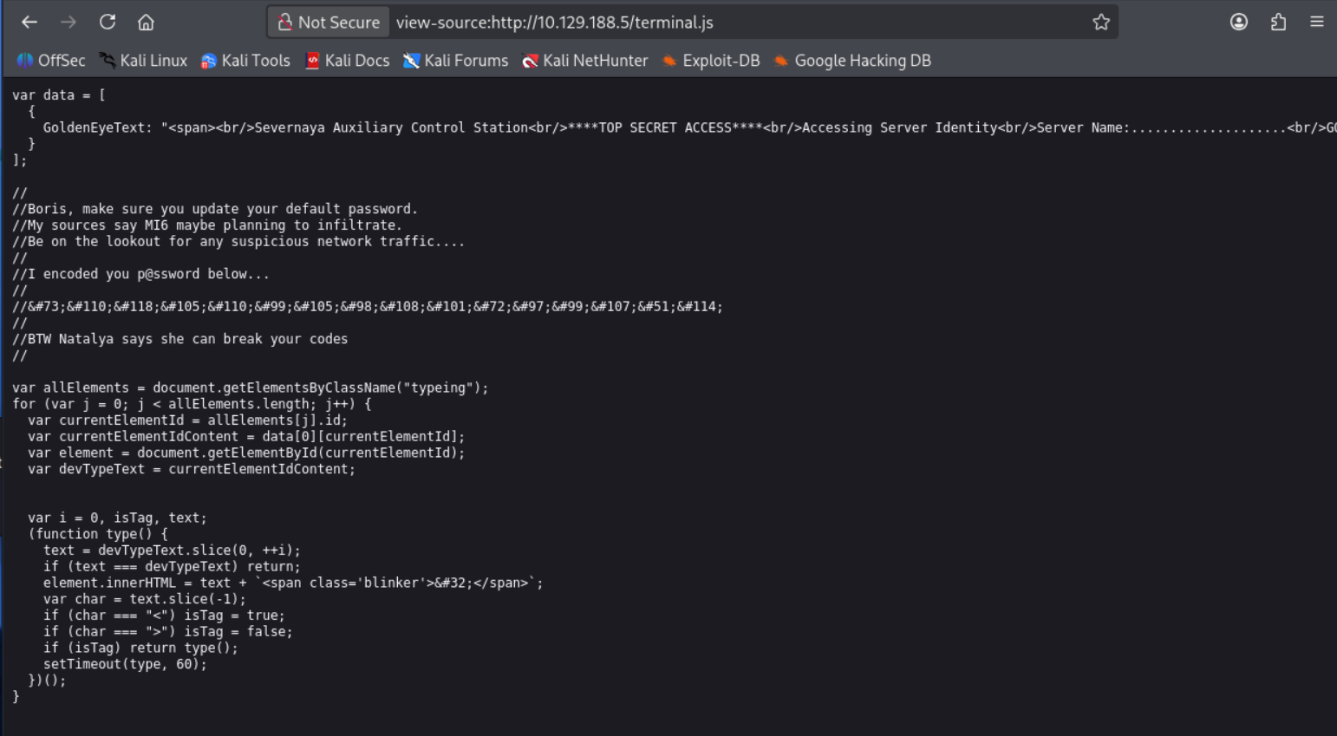The image size is (1337, 736).
Task: Open the Firefox account menu
Action: click(1239, 23)
